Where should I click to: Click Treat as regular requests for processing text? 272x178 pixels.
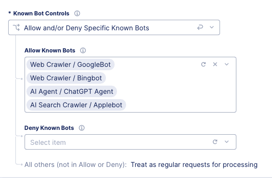coord(194,165)
